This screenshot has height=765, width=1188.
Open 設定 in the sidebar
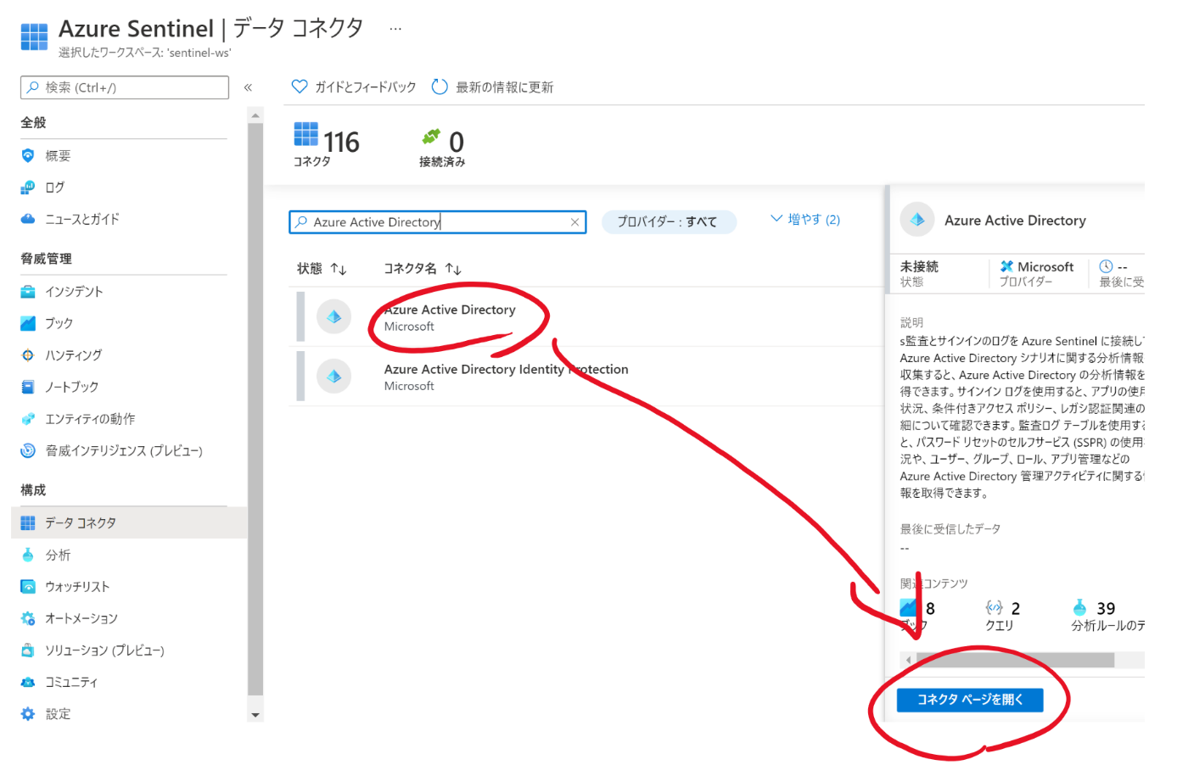58,713
